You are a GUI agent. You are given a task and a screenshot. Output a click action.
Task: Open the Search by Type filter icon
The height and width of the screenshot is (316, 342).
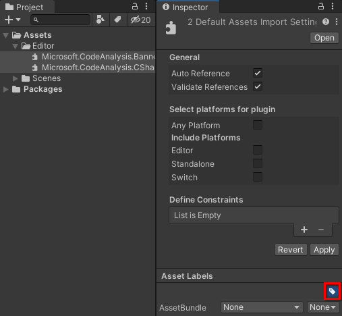(100, 20)
